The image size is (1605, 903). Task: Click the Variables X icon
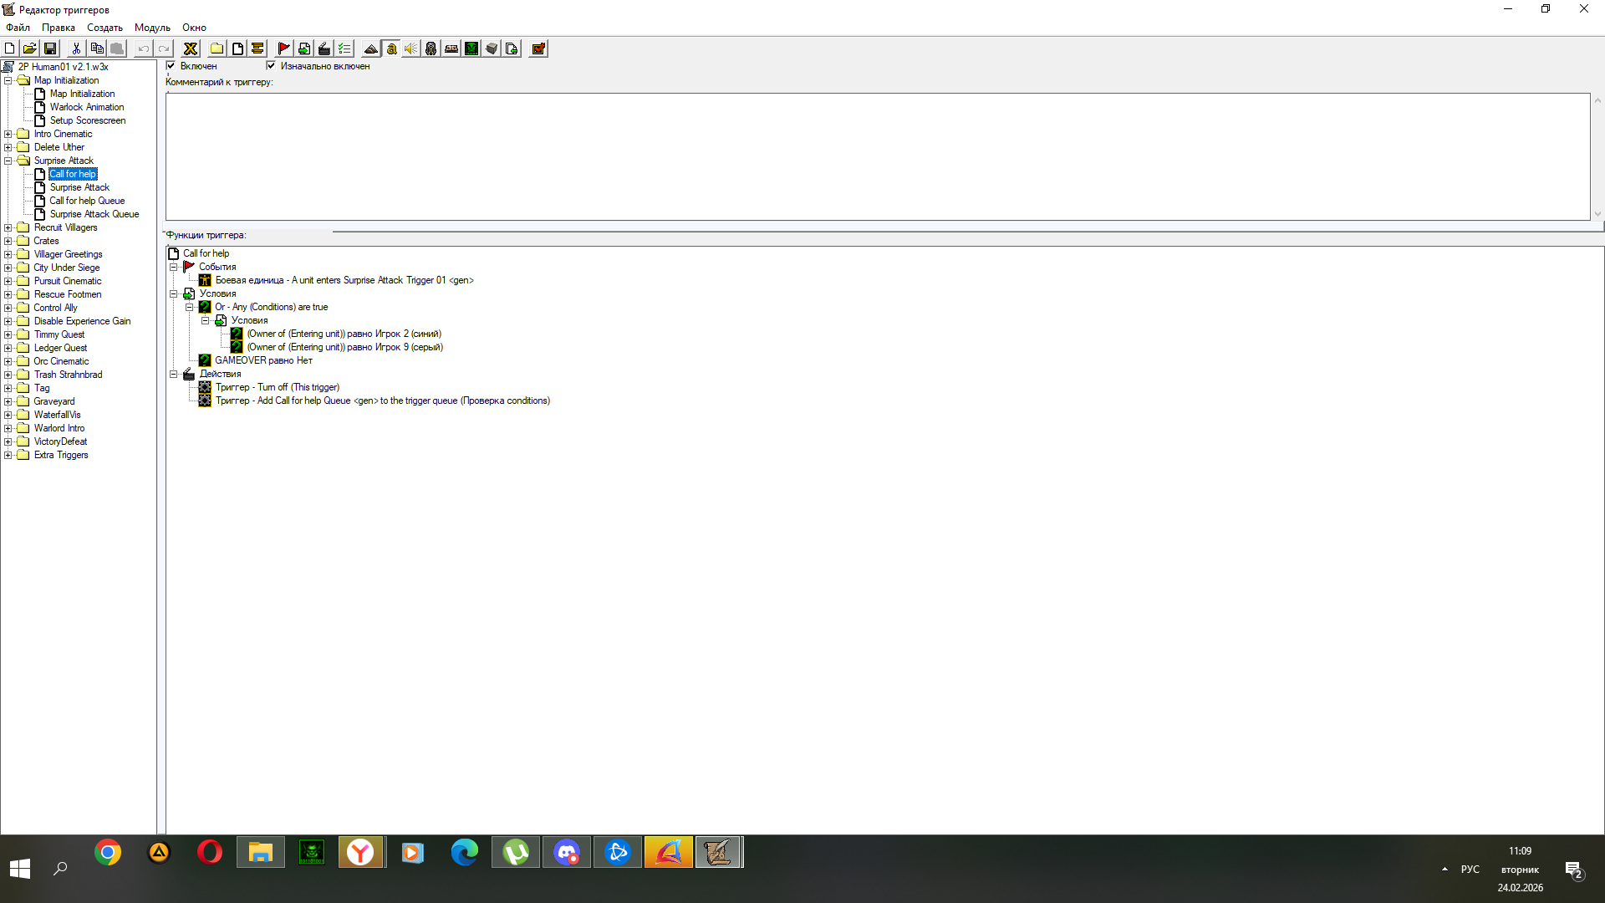pyautogui.click(x=191, y=48)
